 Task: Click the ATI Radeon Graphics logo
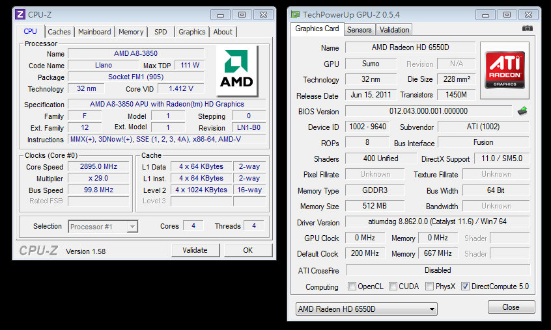(505, 70)
